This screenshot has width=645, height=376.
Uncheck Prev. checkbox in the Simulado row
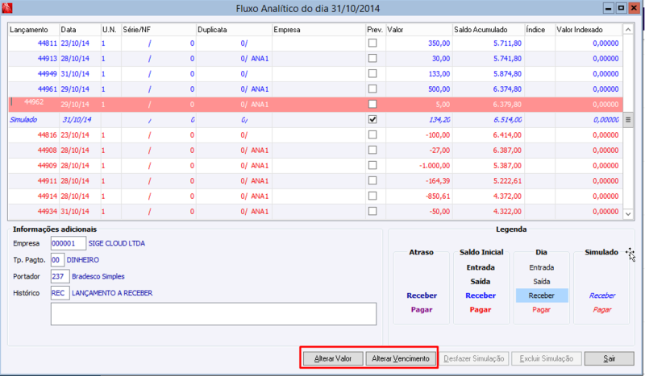[372, 119]
